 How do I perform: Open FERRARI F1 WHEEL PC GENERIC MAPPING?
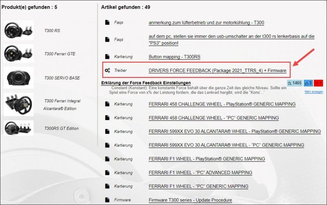pyautogui.click(x=198, y=186)
